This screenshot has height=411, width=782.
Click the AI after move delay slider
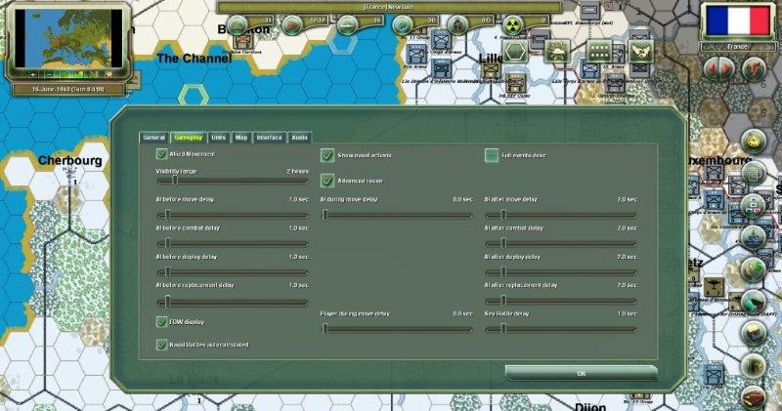(x=561, y=215)
